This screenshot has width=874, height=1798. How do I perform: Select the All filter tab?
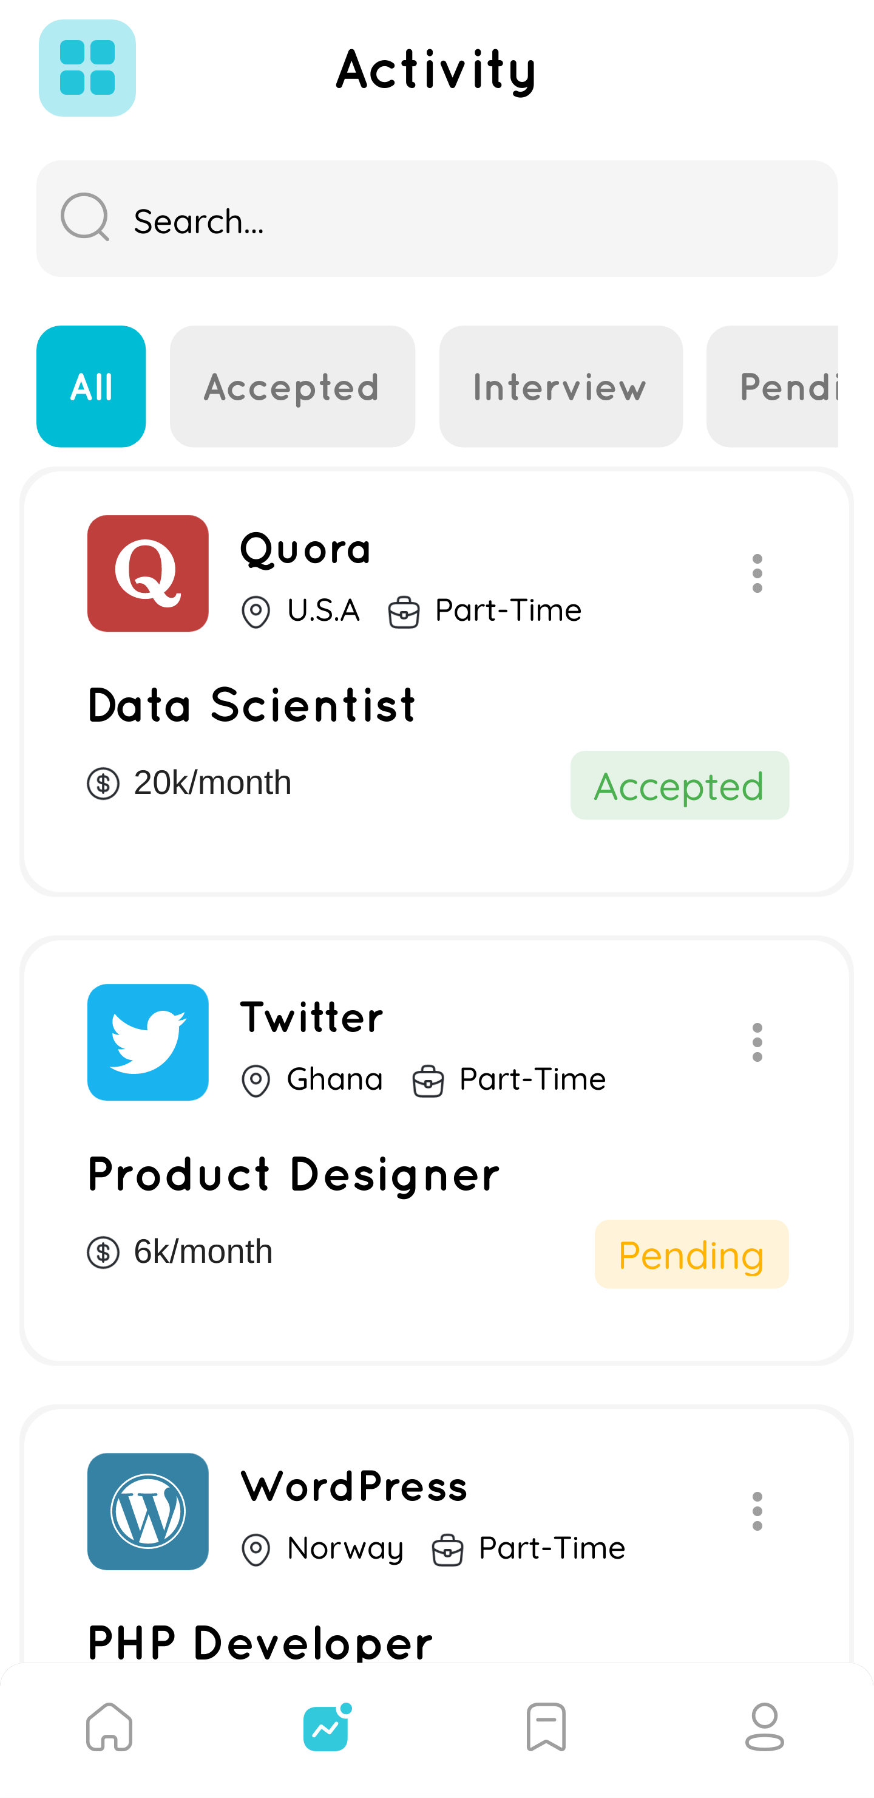(90, 386)
